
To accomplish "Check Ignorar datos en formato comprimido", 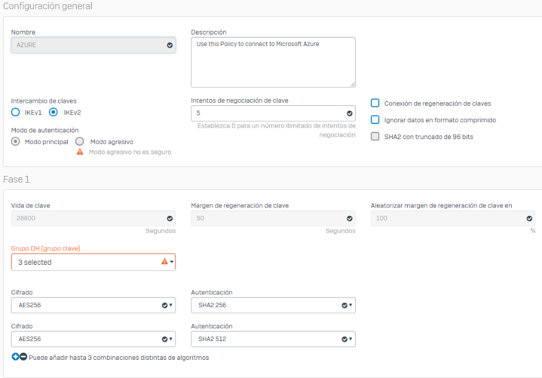I will [x=375, y=120].
